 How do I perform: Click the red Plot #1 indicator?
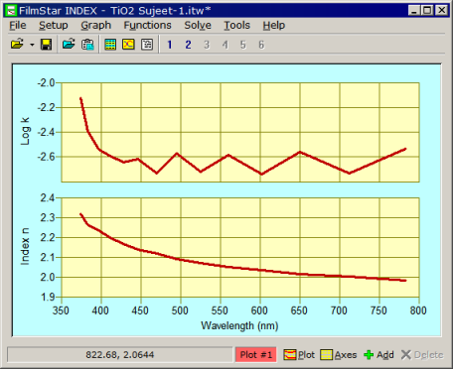[256, 355]
